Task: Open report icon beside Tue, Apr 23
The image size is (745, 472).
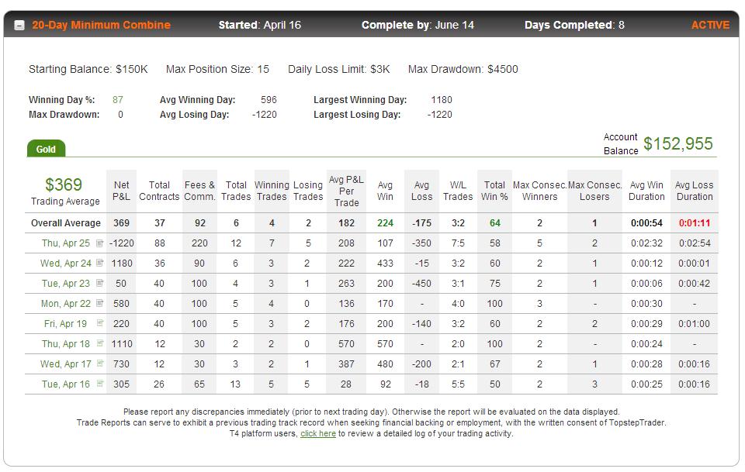Action: pyautogui.click(x=100, y=283)
